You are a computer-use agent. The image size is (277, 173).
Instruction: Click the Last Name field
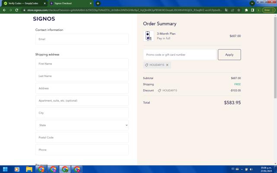(x=82, y=76)
